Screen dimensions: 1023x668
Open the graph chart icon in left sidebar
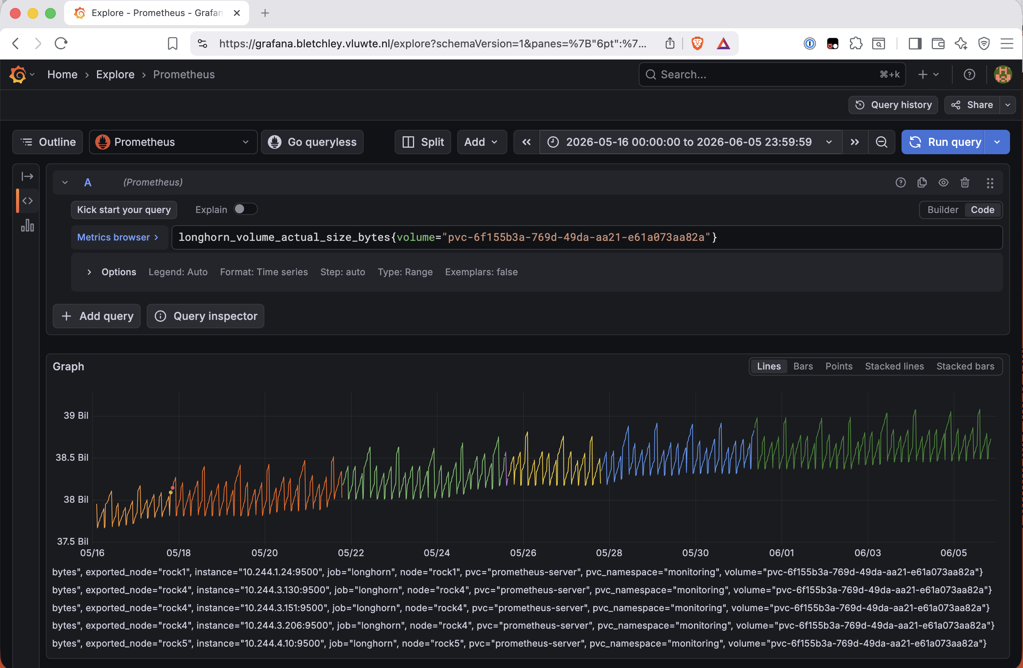click(x=28, y=226)
